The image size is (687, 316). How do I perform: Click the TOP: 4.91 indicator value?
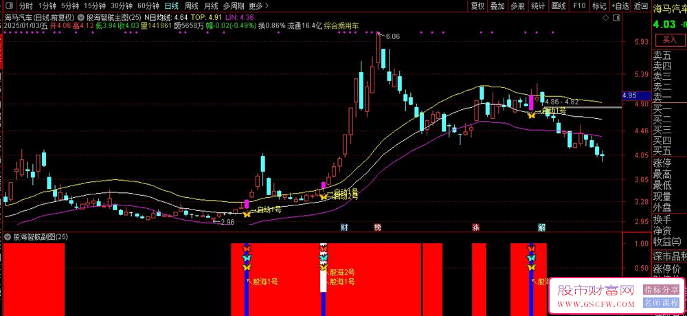click(x=207, y=18)
